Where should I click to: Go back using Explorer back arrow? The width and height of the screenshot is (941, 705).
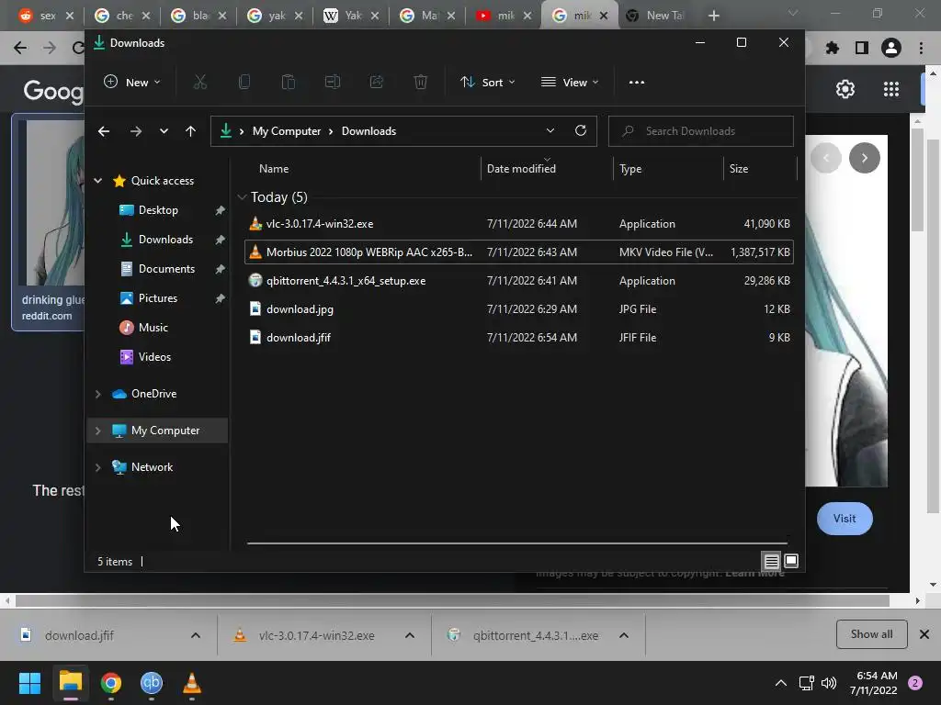tap(104, 131)
